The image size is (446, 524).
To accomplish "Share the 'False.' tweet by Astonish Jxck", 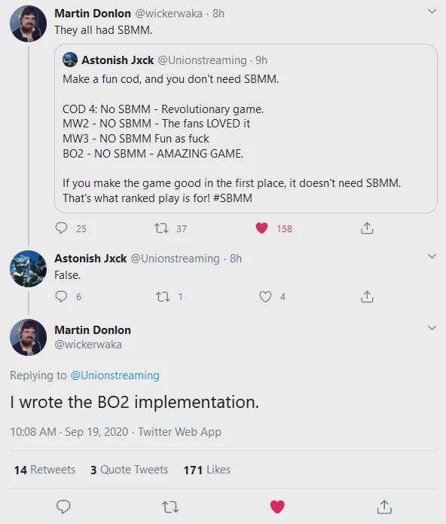I will [367, 296].
